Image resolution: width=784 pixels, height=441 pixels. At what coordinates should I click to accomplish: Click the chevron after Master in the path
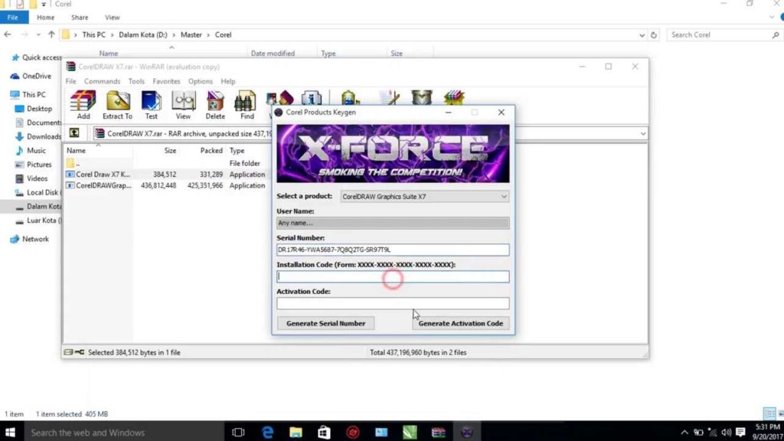pyautogui.click(x=208, y=35)
